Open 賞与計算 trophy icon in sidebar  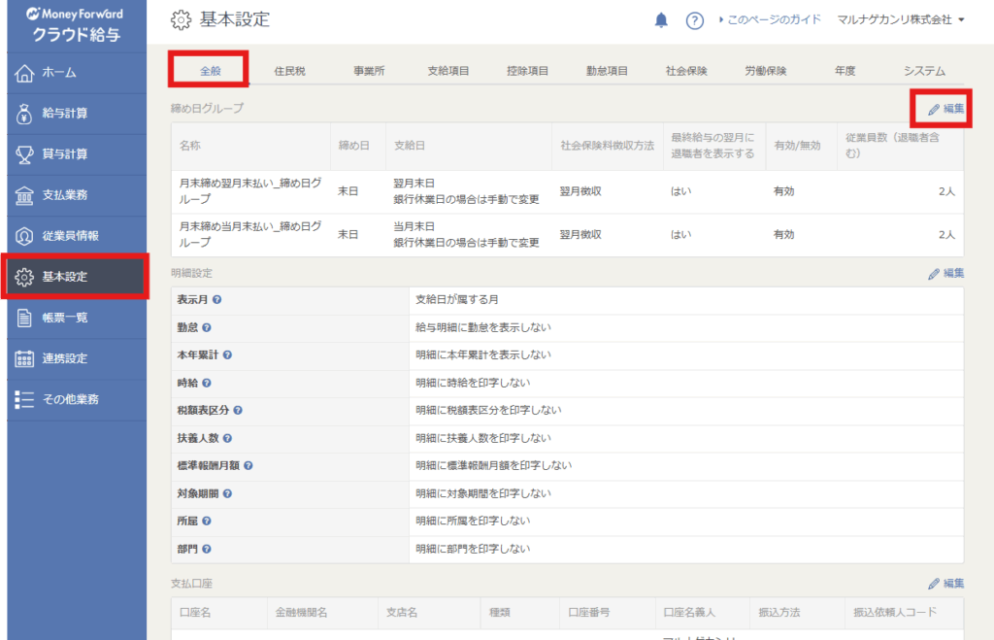click(25, 154)
